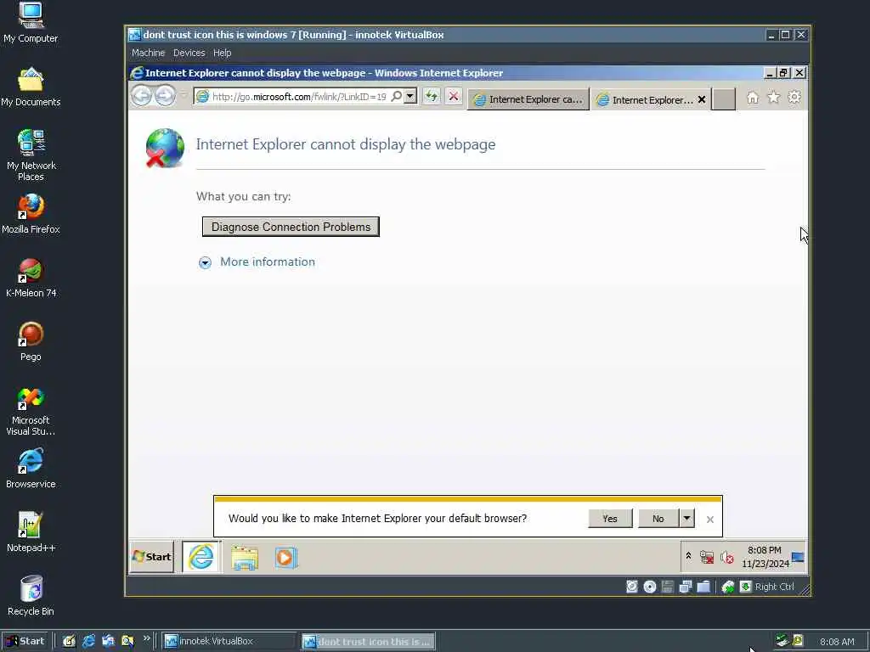
Task: Open My Documents desktop icon
Action: click(x=31, y=87)
